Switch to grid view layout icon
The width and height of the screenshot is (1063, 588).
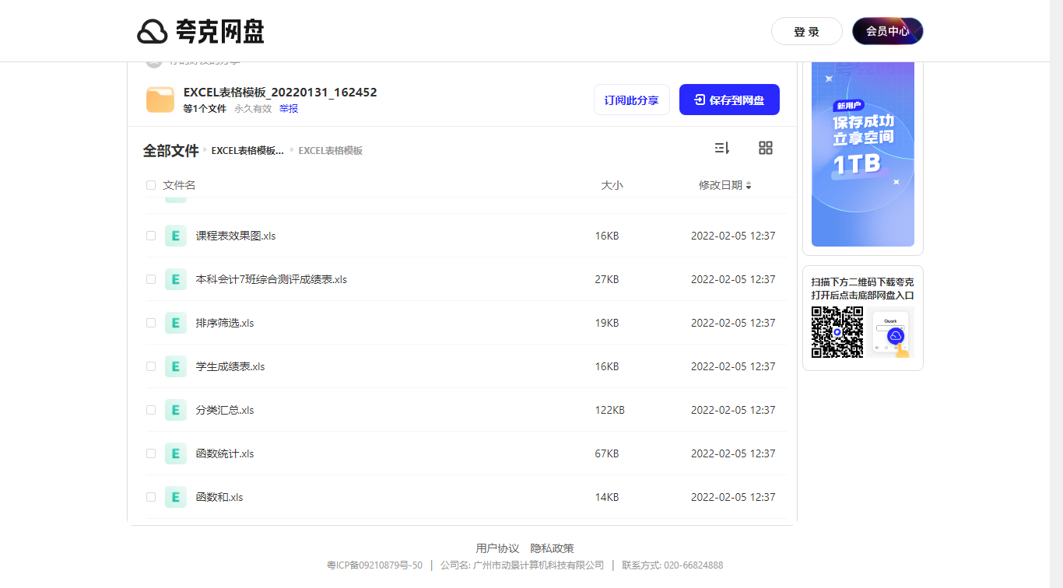click(765, 147)
